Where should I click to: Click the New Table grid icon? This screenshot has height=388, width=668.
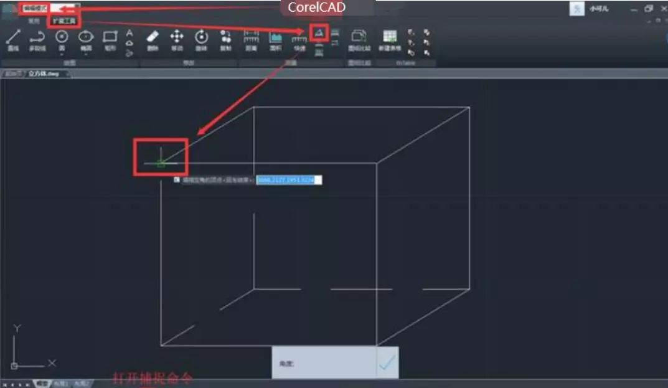point(390,40)
